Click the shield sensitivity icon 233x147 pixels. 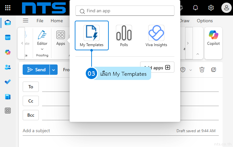183,70
